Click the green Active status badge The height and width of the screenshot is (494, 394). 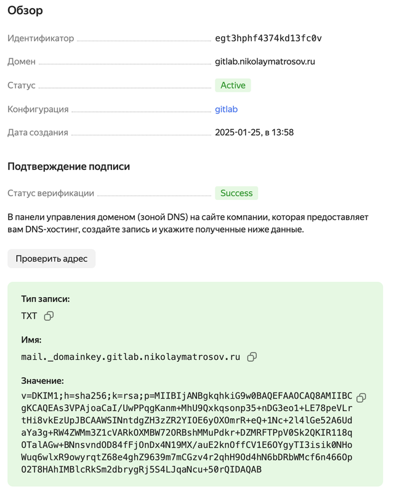pos(233,86)
